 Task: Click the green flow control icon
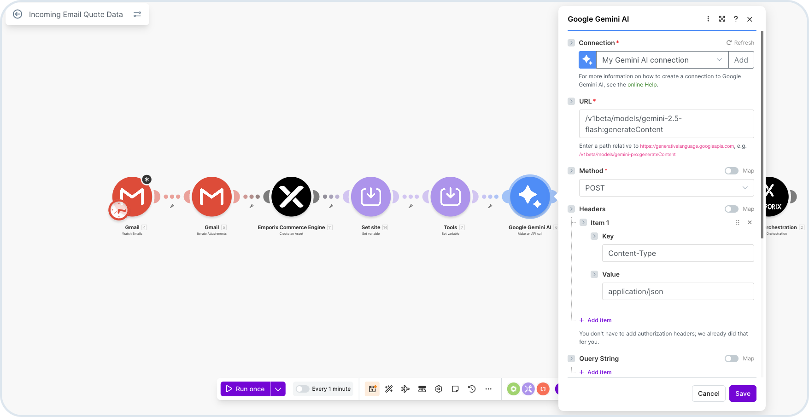point(513,389)
